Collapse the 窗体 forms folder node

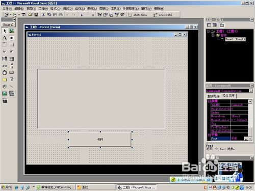(x=213, y=35)
